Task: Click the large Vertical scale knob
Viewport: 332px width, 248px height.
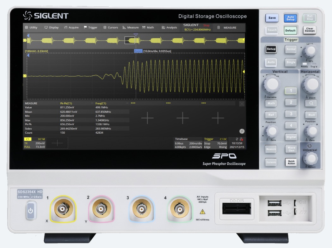Action: [x=272, y=84]
